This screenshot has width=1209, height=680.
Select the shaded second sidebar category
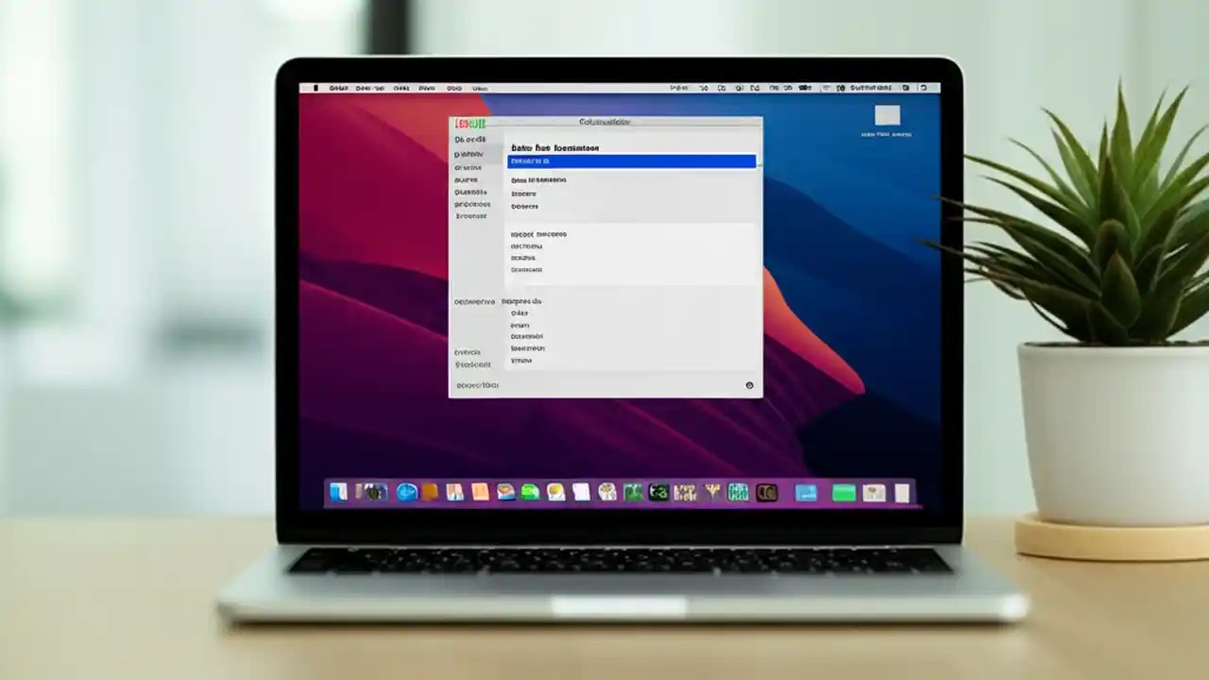[469, 153]
